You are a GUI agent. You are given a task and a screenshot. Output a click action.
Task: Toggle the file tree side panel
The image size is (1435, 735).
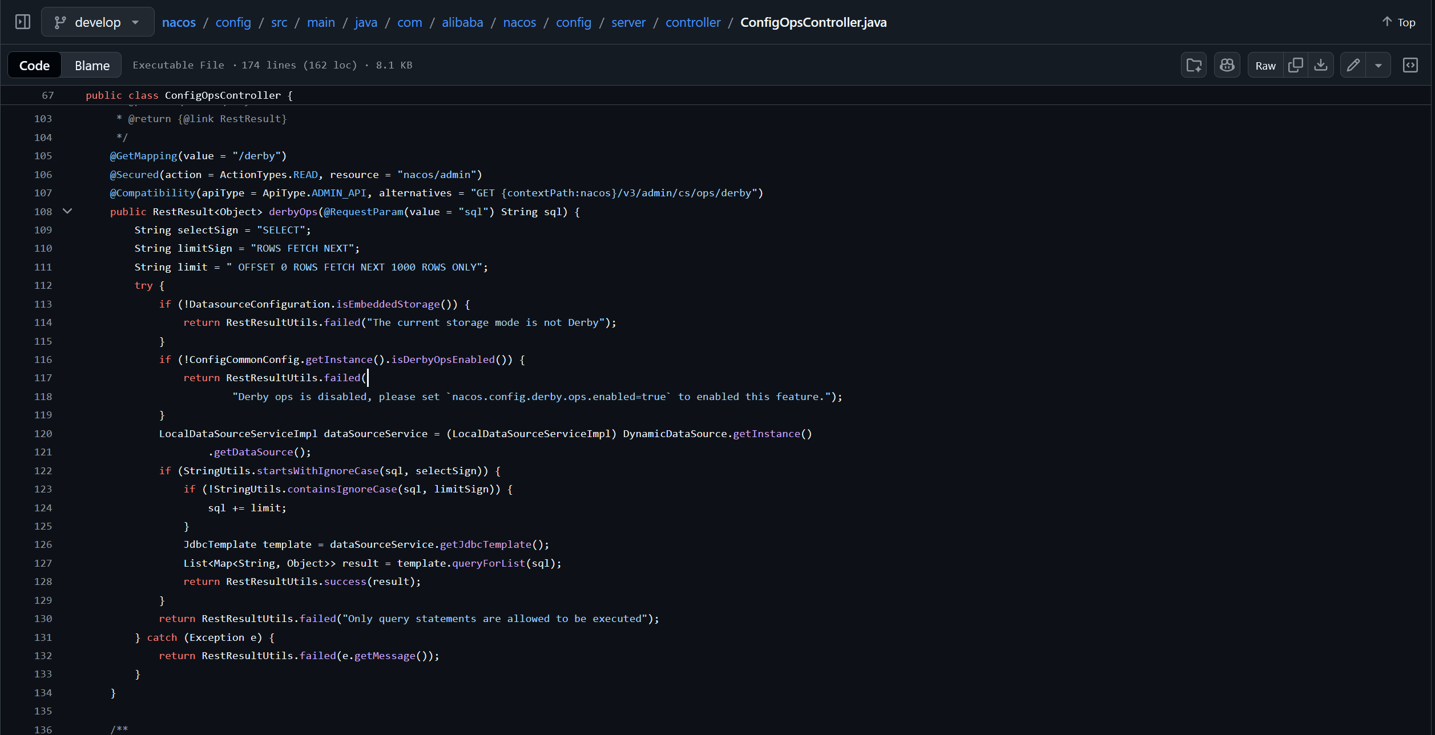point(23,22)
